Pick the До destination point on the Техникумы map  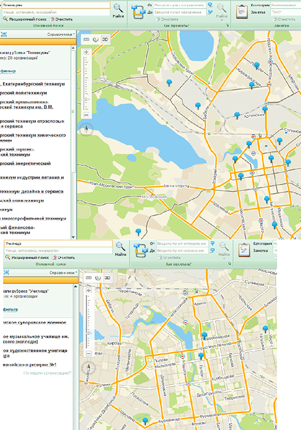point(210,12)
